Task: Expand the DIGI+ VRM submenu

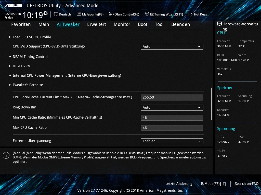Action: pos(21,66)
